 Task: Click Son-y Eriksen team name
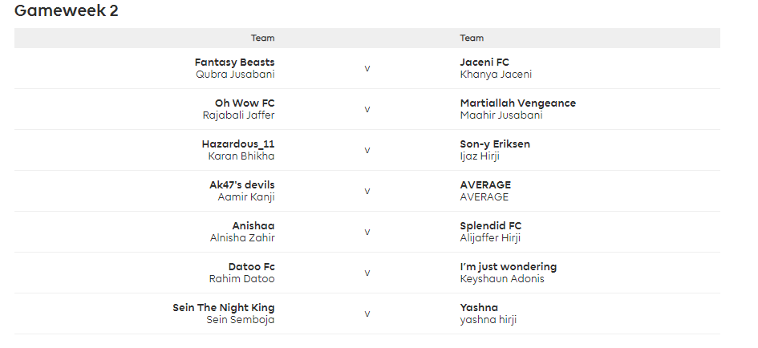tap(495, 144)
